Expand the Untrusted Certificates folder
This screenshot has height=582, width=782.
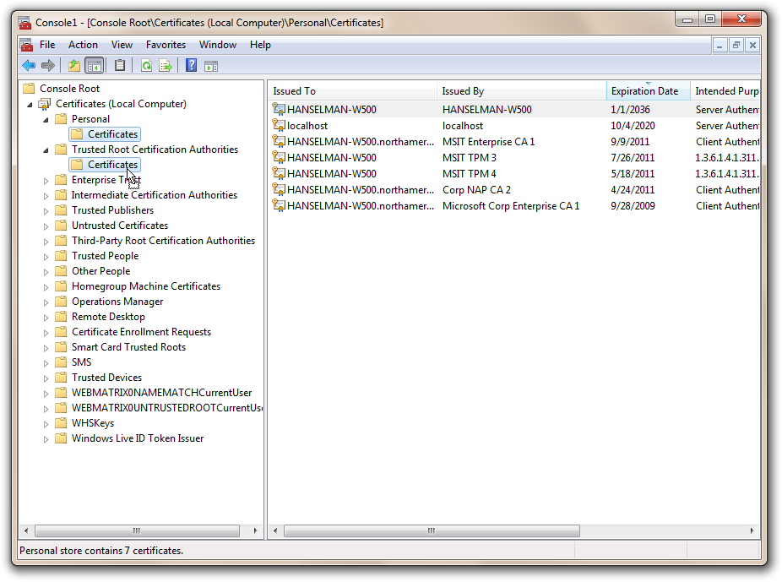coord(46,225)
